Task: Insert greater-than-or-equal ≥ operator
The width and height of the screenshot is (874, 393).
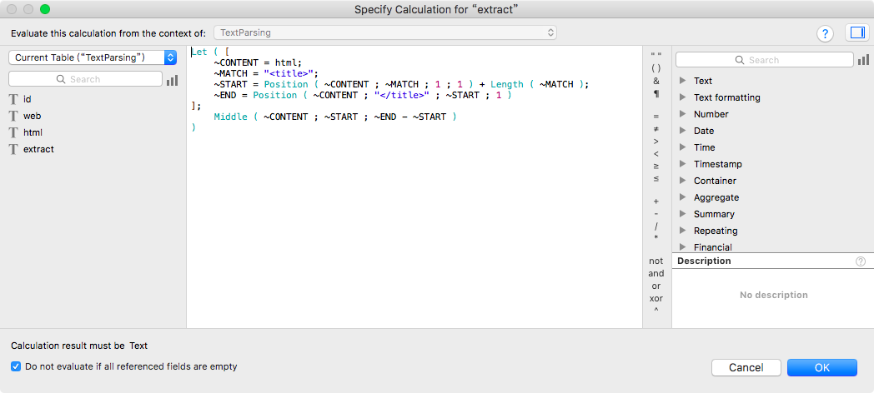Action: (656, 167)
